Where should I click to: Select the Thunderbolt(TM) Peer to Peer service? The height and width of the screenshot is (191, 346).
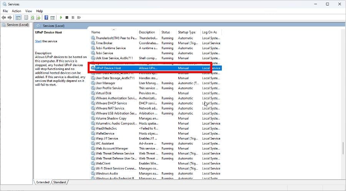pos(156,38)
